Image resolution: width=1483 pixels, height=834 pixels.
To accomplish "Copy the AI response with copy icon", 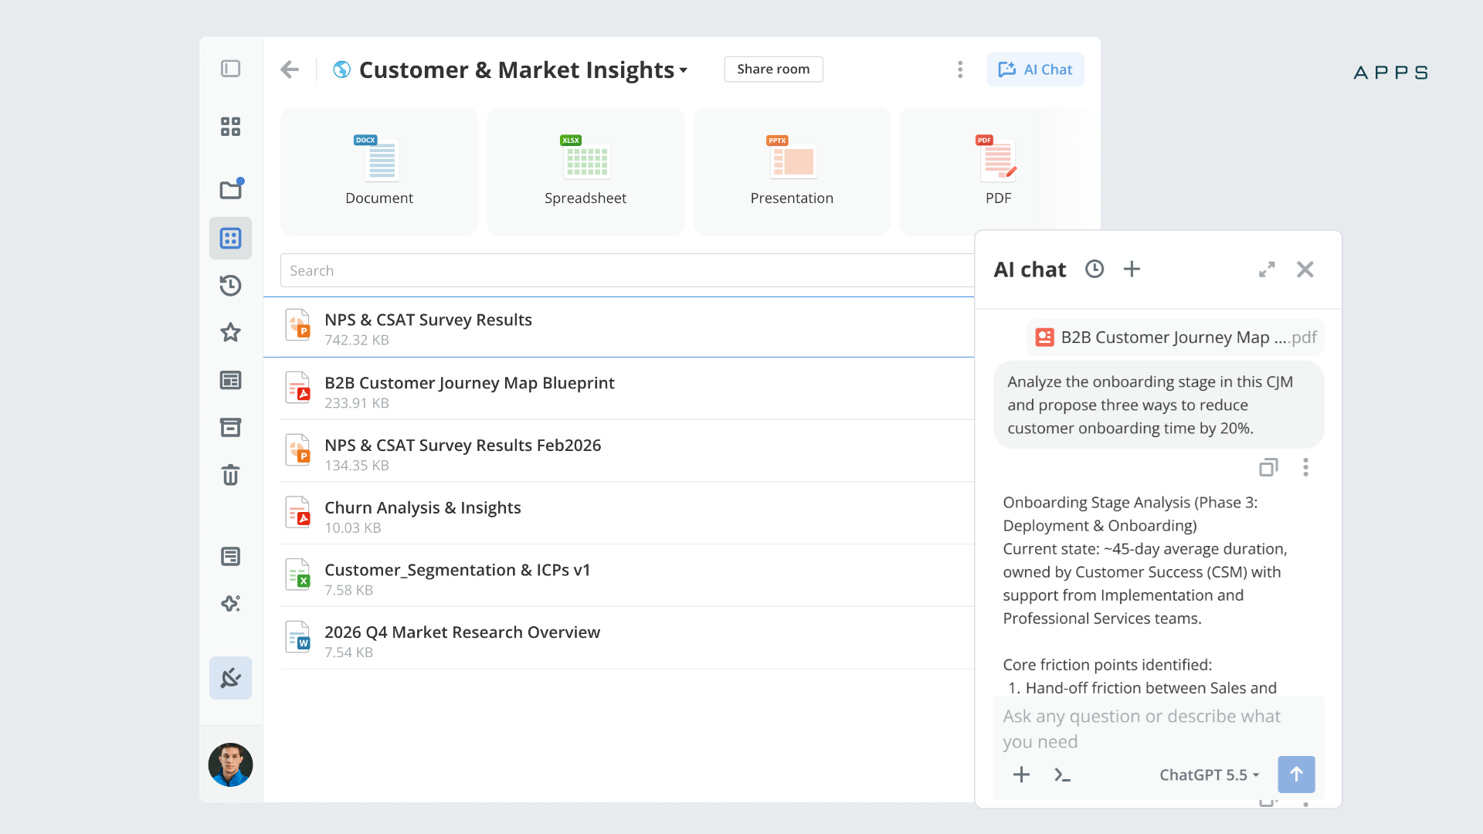I will pos(1268,467).
